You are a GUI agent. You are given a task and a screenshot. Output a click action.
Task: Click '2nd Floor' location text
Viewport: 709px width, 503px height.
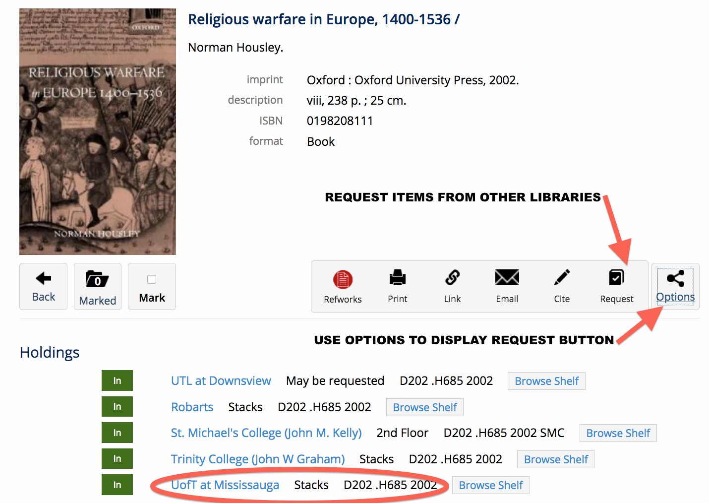coord(402,433)
